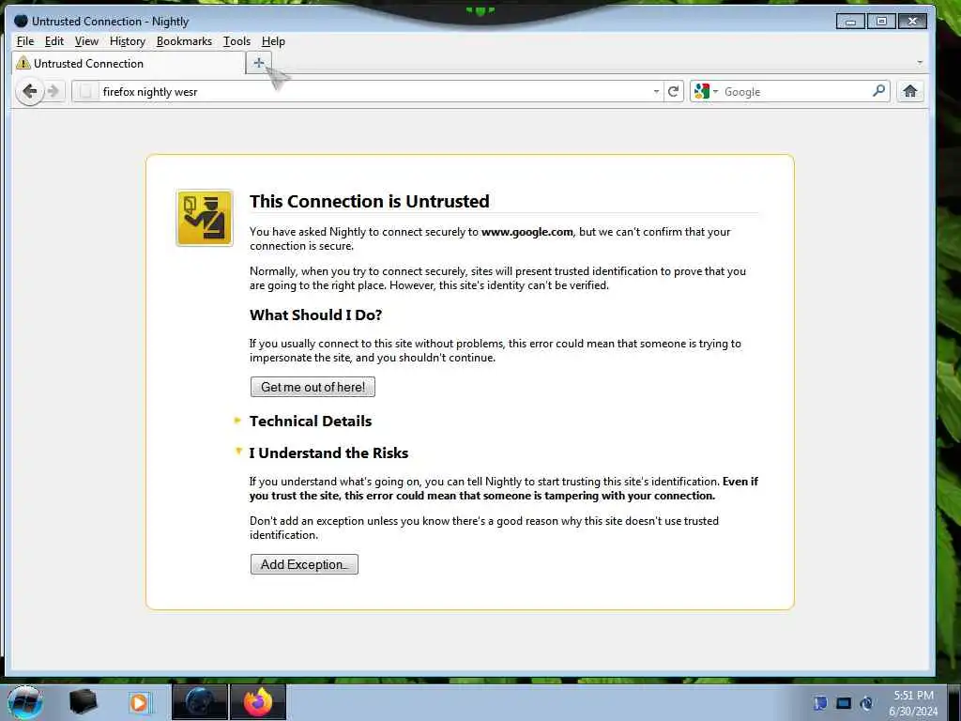Open the View menu
This screenshot has height=721, width=961.
coord(86,41)
